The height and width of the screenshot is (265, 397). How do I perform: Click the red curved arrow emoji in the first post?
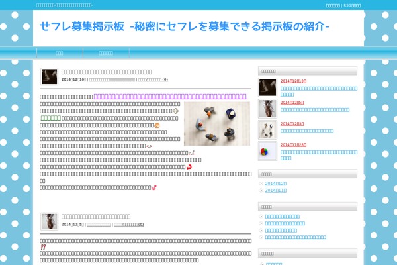tap(189, 167)
